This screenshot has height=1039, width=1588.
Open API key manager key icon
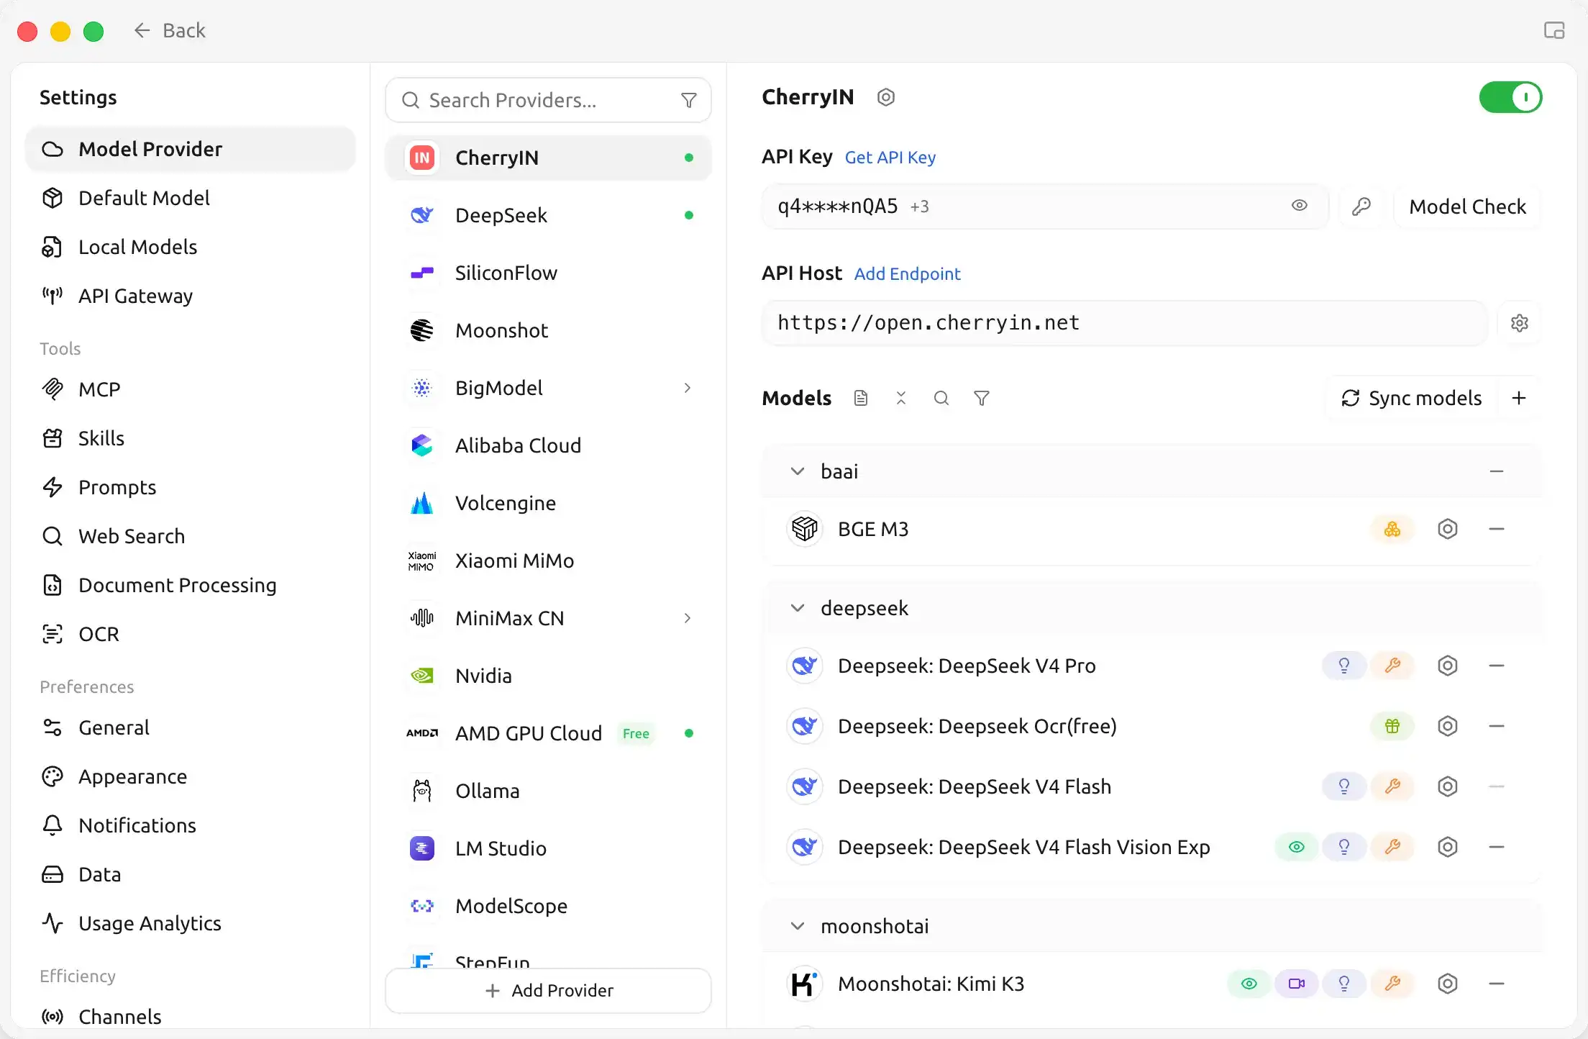click(1361, 207)
